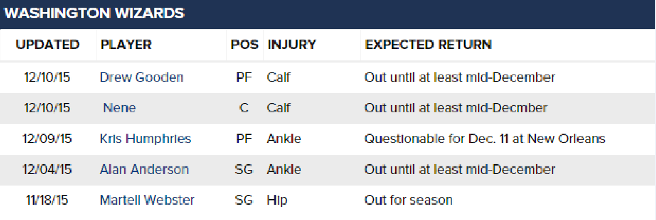Click the EXPECTED RETURN column header
This screenshot has height=220, width=656.
click(x=428, y=44)
